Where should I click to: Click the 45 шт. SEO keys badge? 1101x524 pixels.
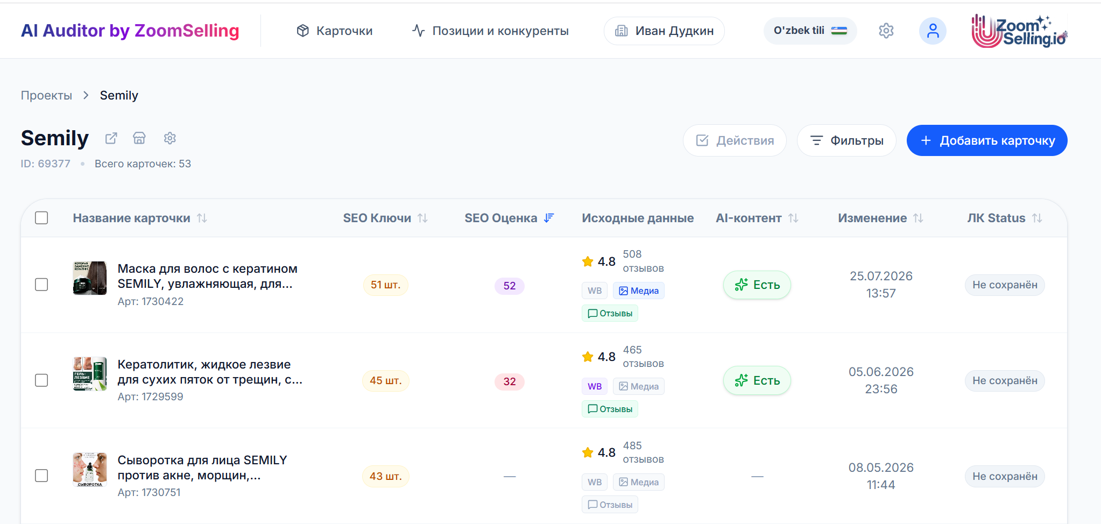pos(385,380)
